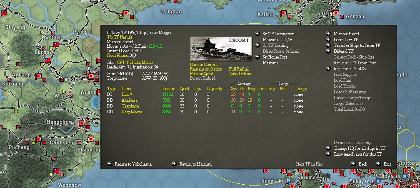Open commander CPT Nishida, Masao
The height and width of the screenshot is (188, 420).
135,62
